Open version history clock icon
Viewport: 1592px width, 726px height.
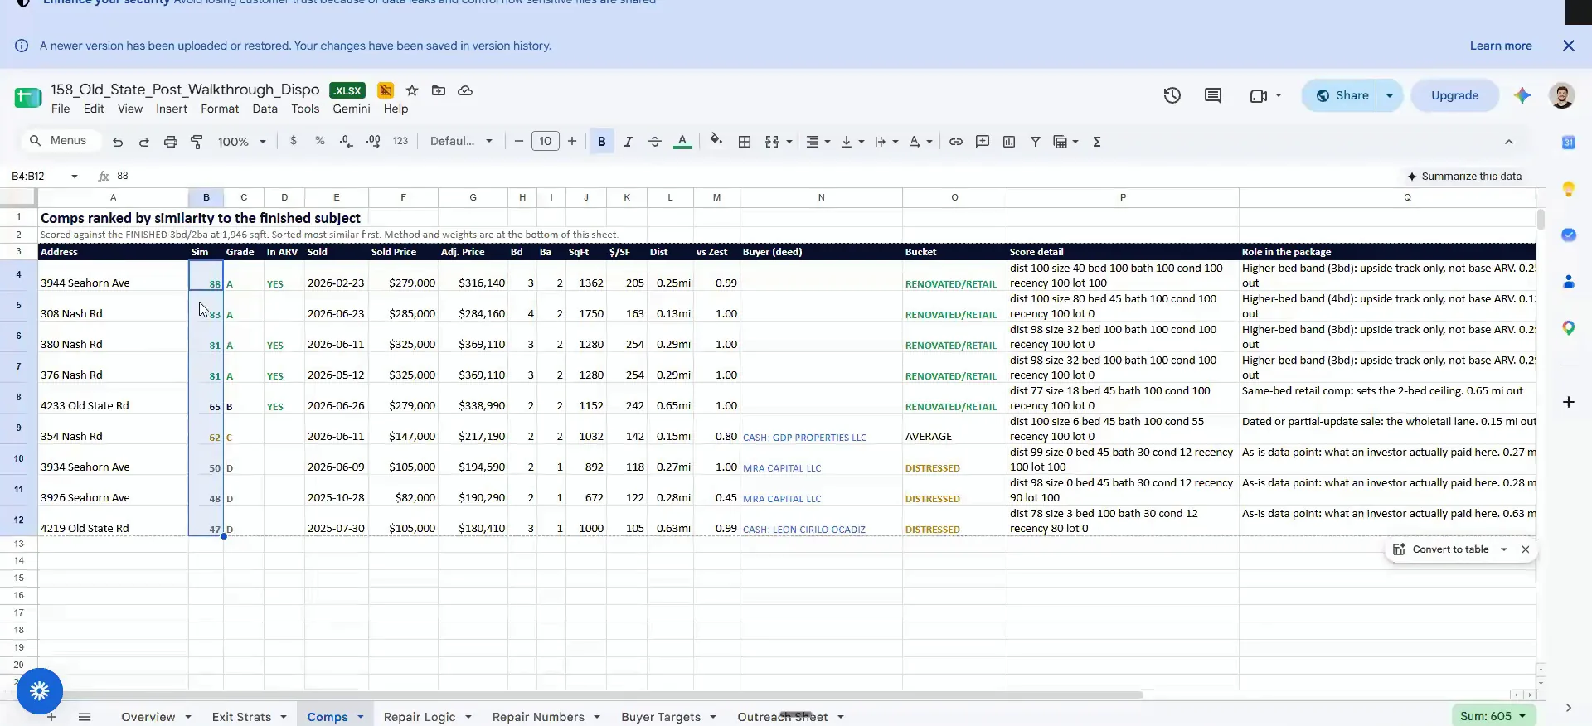click(x=1172, y=95)
